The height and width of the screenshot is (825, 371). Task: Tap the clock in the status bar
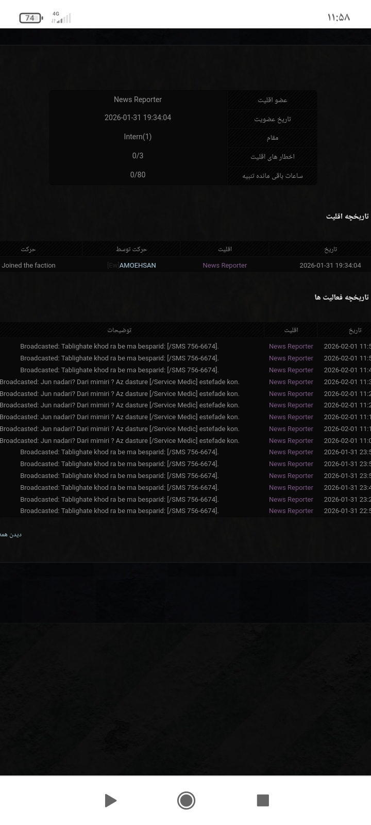(339, 18)
